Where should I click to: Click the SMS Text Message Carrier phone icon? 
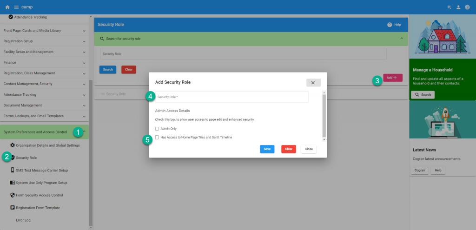[x=13, y=170]
